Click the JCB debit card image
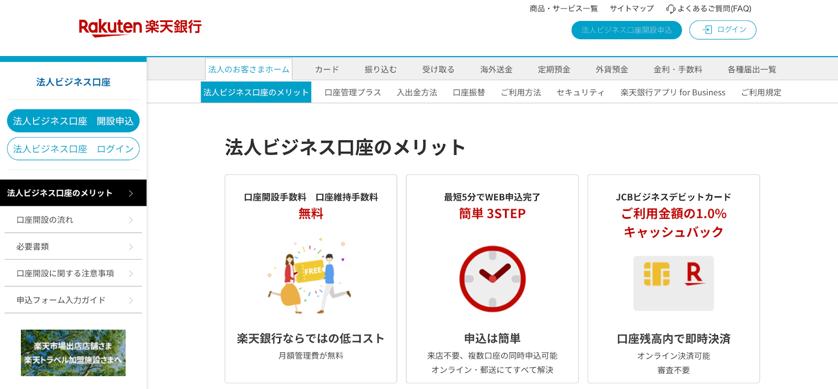 [674, 283]
